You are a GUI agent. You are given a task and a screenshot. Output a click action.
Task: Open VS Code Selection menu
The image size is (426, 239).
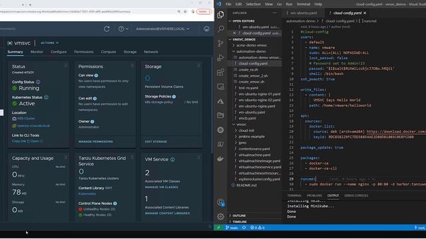coord(253,4)
